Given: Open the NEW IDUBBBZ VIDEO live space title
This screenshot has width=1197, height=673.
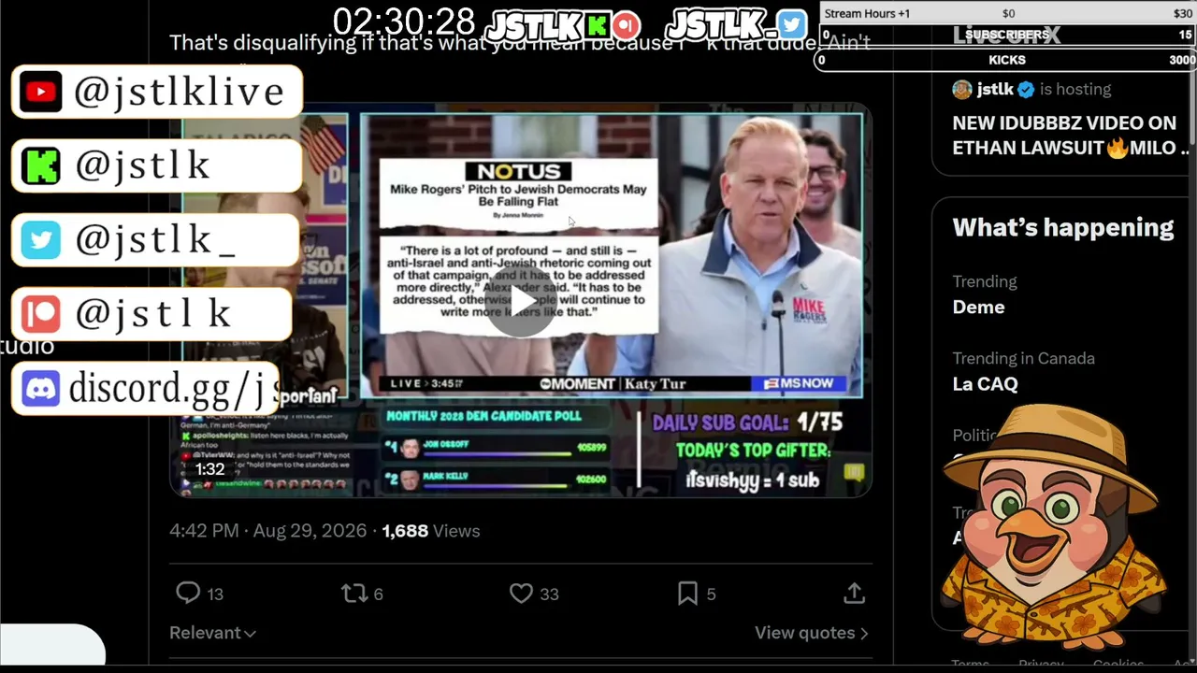Looking at the screenshot, I should click(x=1070, y=136).
